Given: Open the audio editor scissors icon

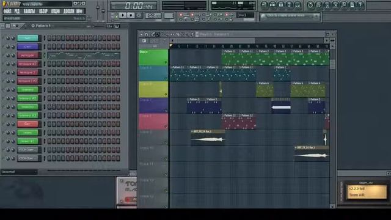Looking at the screenshot, I should [x=335, y=5].
